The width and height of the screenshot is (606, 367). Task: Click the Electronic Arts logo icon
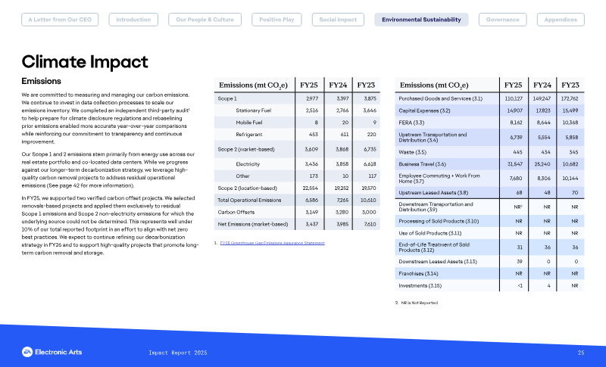point(27,352)
